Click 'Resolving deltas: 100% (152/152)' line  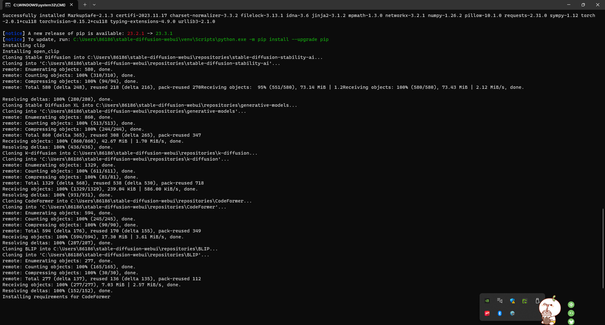click(58, 291)
